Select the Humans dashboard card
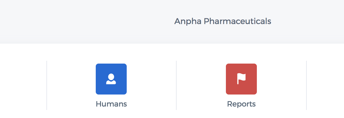The height and width of the screenshot is (118, 344). [111, 85]
